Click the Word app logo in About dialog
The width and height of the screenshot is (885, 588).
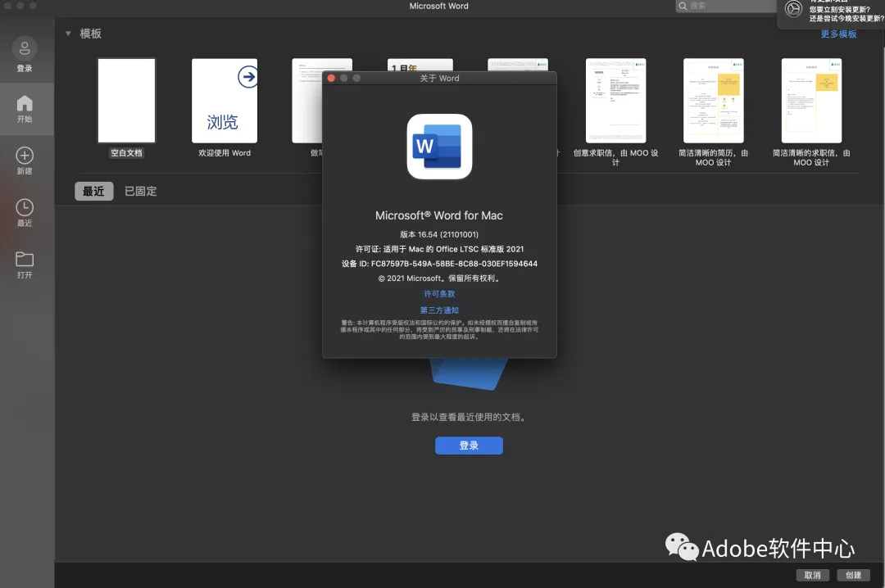[x=439, y=147]
